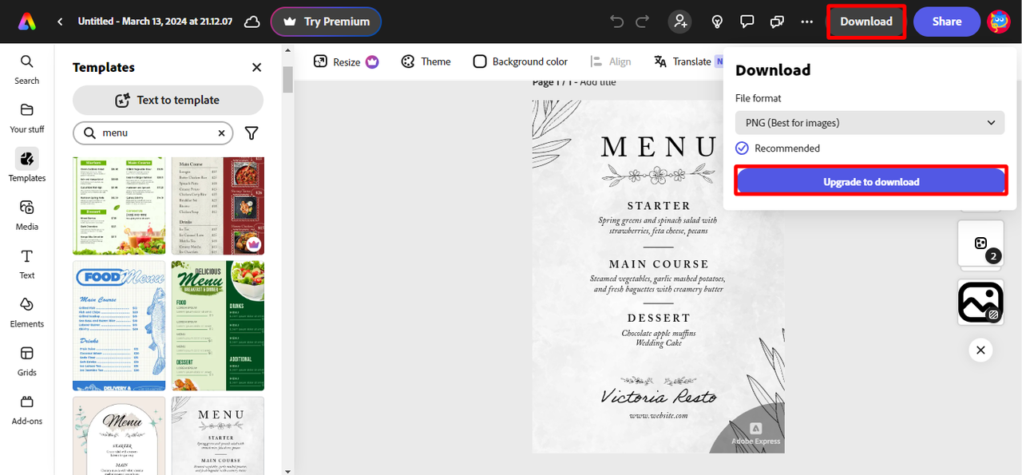Viewport: 1022px width, 475px height.
Task: Click www.website.com text on canvas
Action: tap(659, 415)
